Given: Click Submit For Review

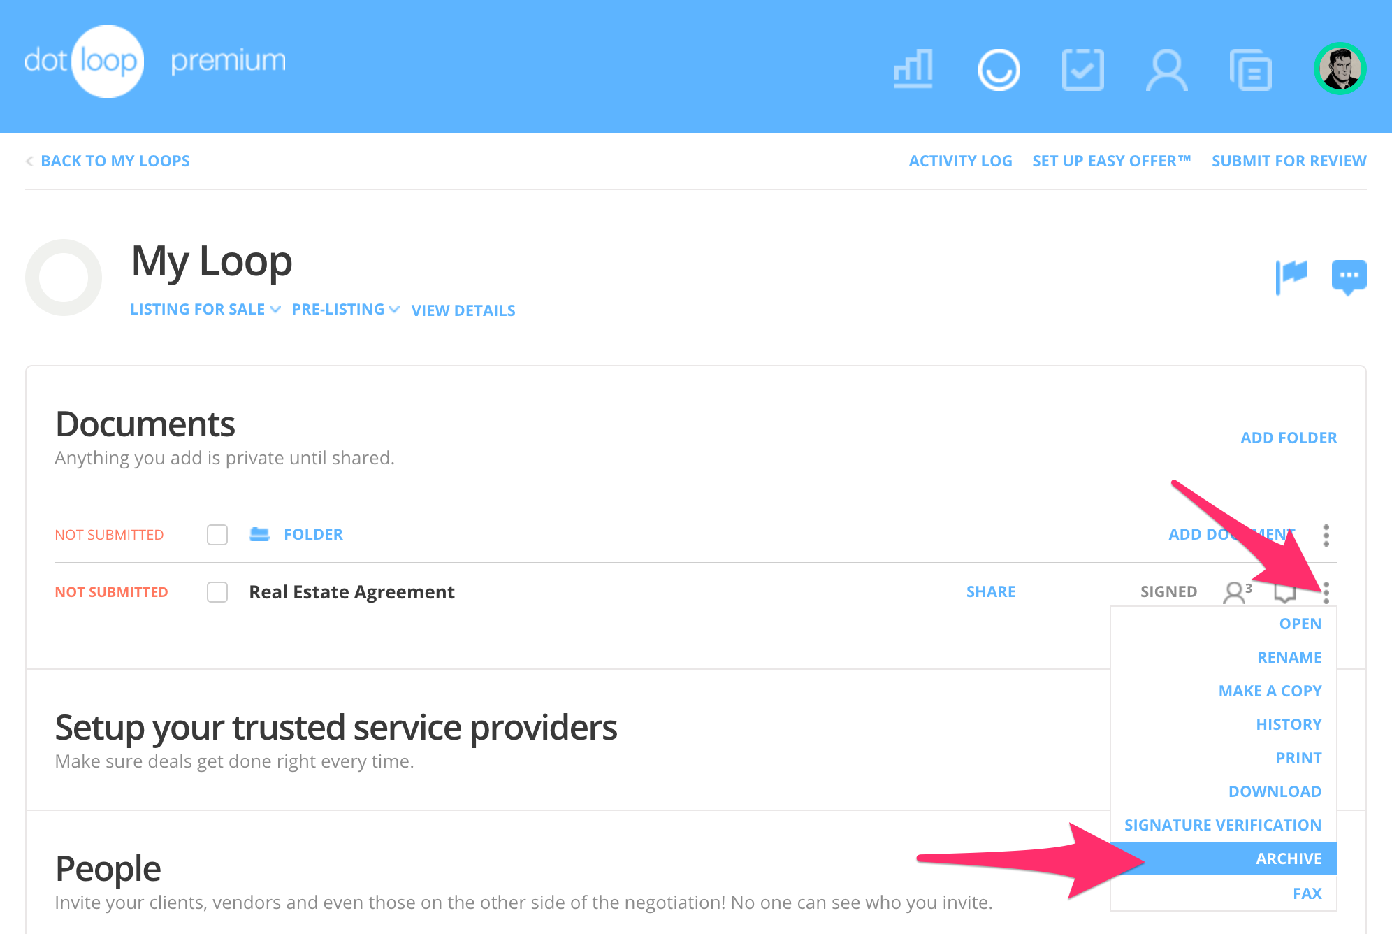Looking at the screenshot, I should coord(1289,161).
